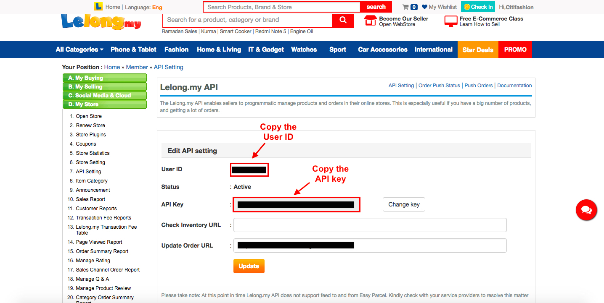This screenshot has width=604, height=303.
Task: Click the heart icon for My Wishlist
Action: point(424,7)
